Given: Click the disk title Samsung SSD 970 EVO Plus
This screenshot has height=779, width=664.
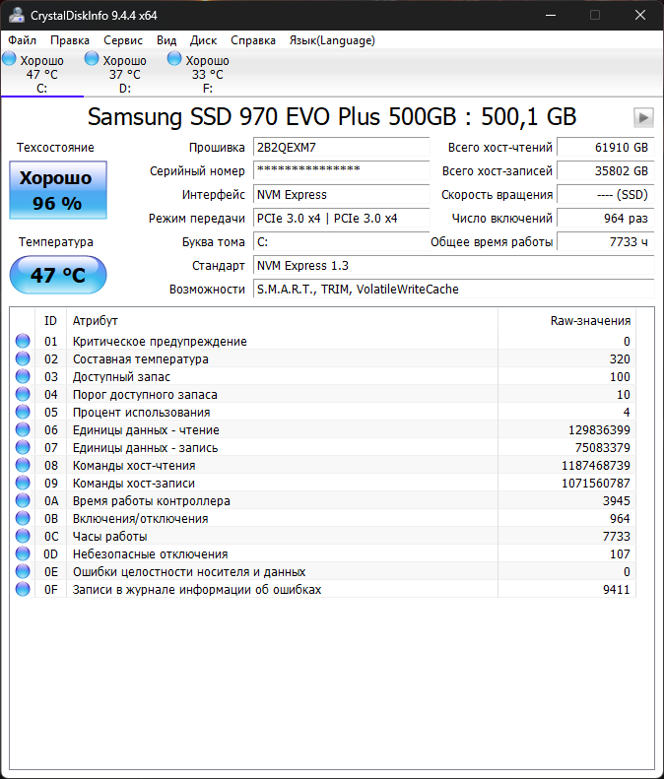Looking at the screenshot, I should tap(331, 118).
